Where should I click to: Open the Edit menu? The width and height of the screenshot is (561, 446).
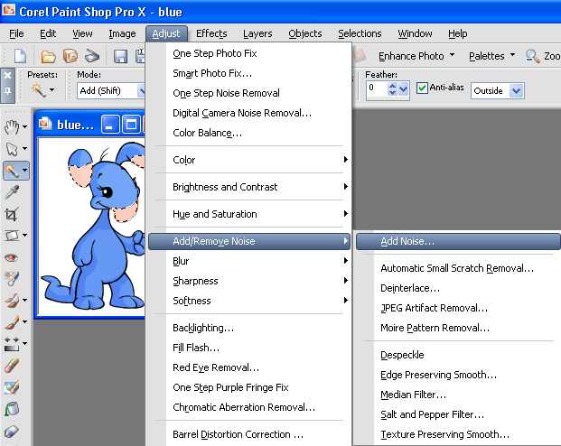click(48, 33)
